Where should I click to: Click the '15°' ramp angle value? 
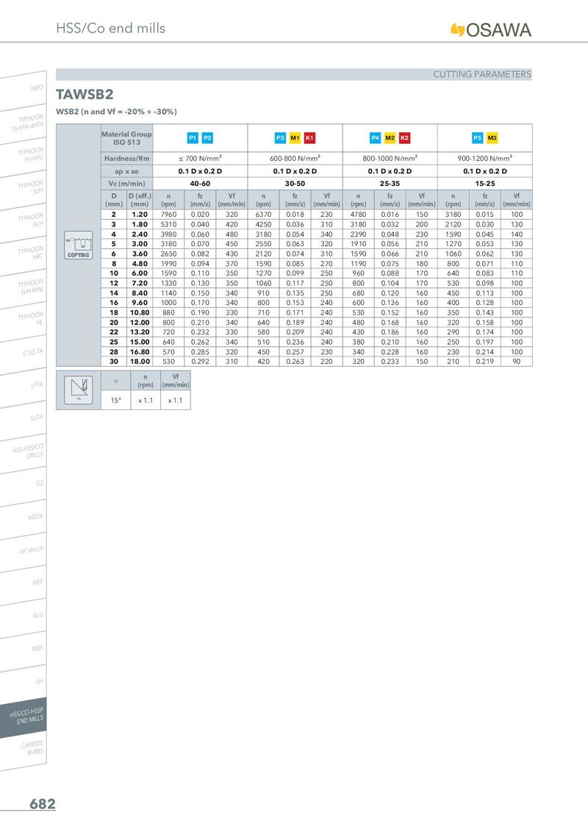tap(116, 401)
